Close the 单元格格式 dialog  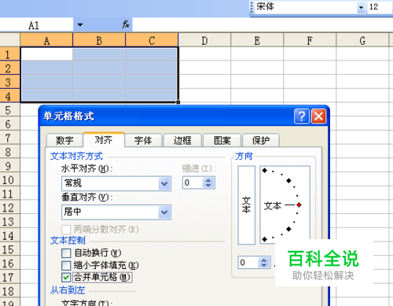[318, 116]
